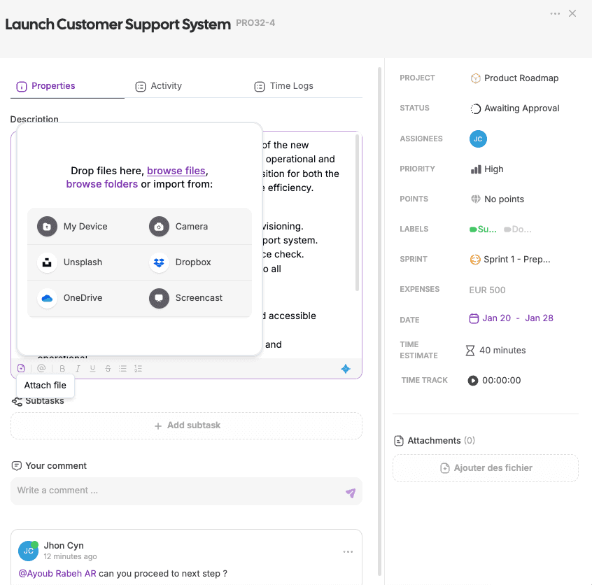This screenshot has height=585, width=592.
Task: Edit the 40 minutes time estimate
Action: (x=502, y=351)
